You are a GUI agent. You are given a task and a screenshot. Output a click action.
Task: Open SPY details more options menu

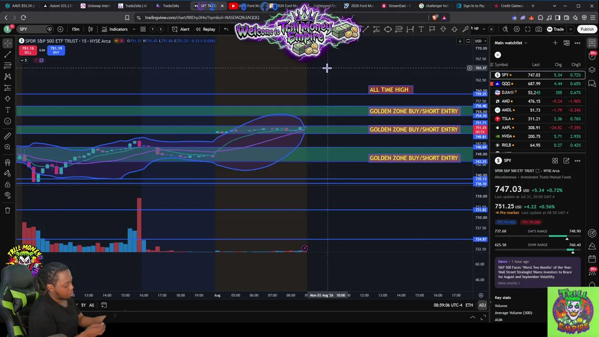(577, 161)
